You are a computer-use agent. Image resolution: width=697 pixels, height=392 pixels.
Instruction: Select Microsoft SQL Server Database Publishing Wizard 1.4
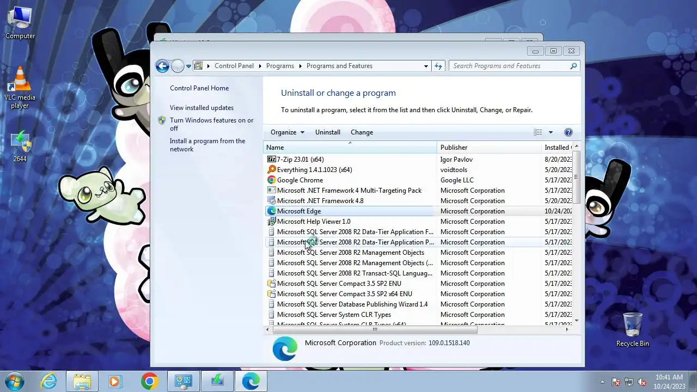[x=352, y=304]
